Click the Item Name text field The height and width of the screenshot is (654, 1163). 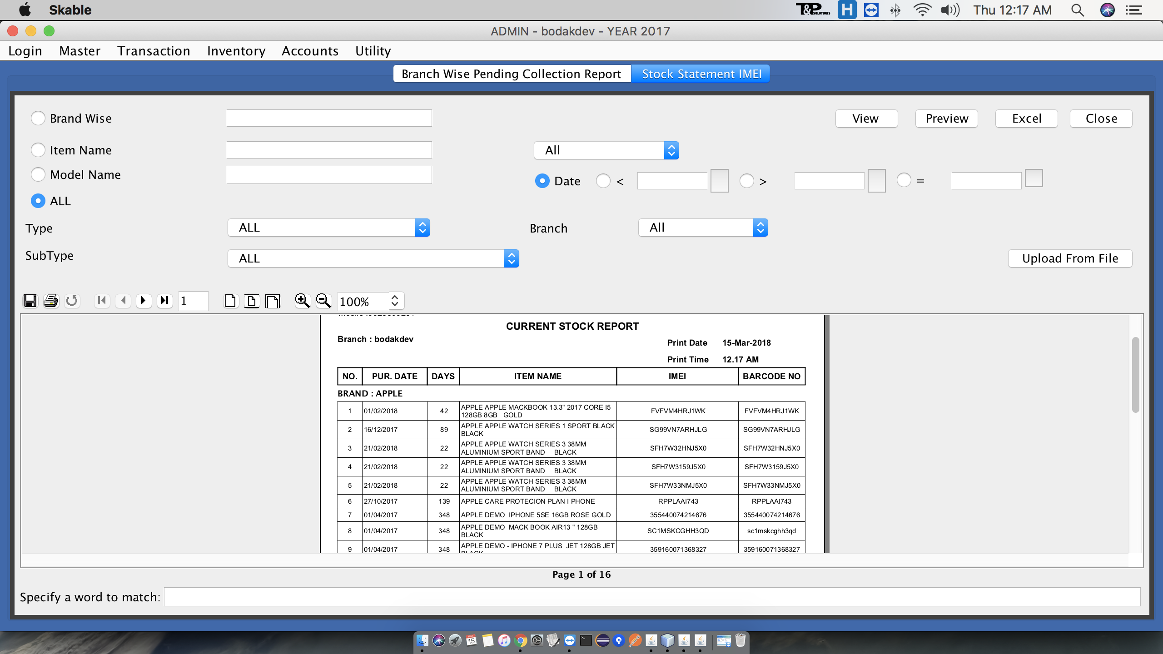coord(329,150)
